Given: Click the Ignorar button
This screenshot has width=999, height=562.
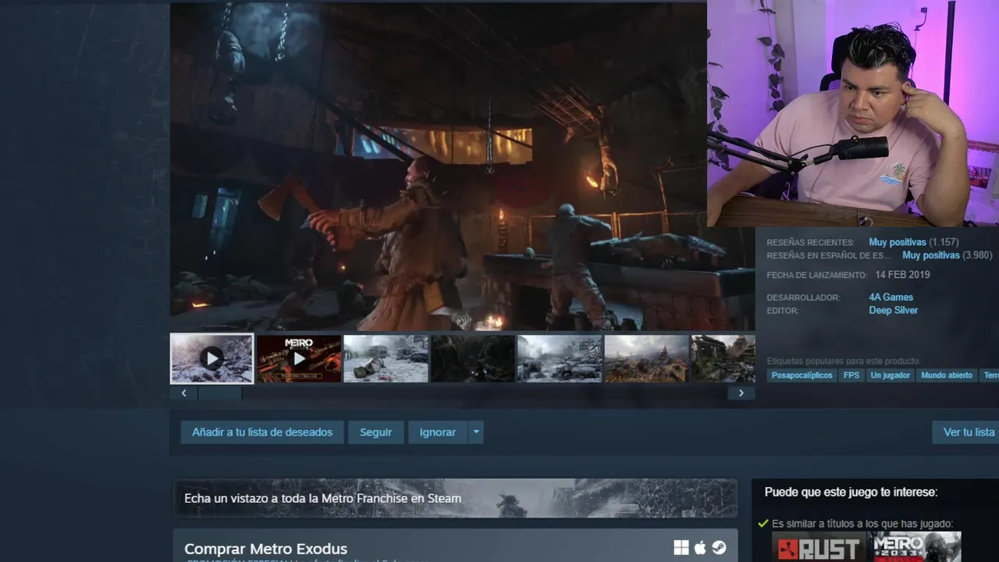Looking at the screenshot, I should pos(438,432).
